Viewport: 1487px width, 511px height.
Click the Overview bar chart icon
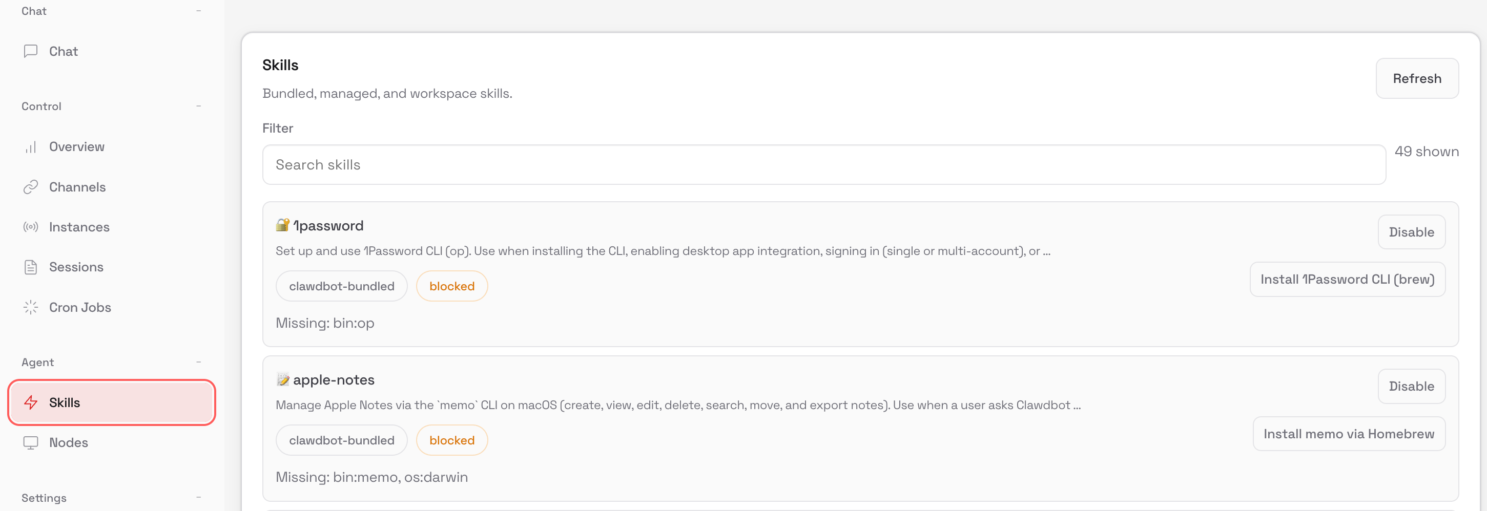click(31, 147)
